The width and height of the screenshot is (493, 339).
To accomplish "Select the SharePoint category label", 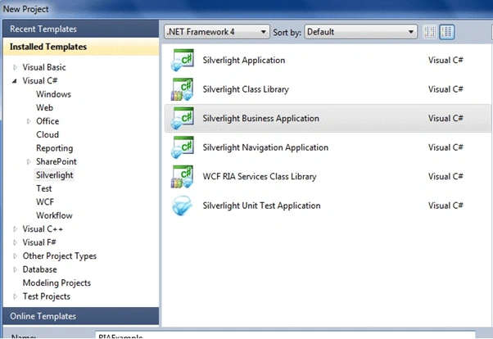I will tap(57, 161).
